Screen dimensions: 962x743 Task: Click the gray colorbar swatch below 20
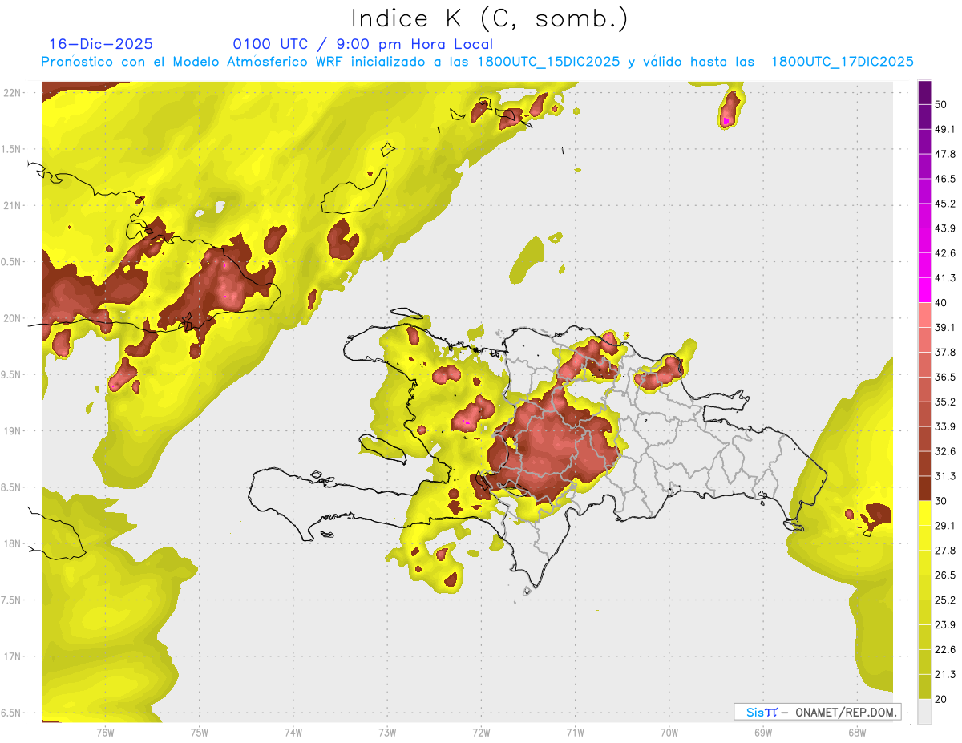924,712
